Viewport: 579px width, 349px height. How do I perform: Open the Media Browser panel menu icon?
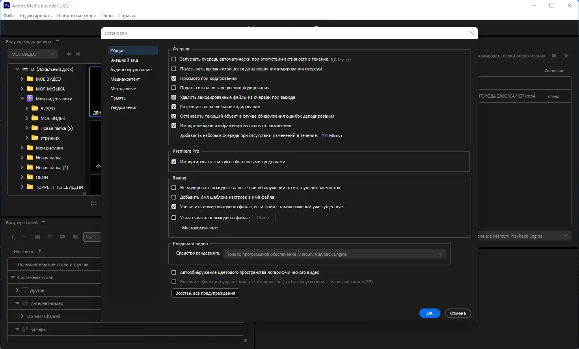pyautogui.click(x=58, y=42)
